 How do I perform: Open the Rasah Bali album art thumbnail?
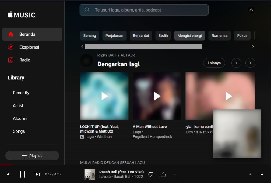[90, 174]
